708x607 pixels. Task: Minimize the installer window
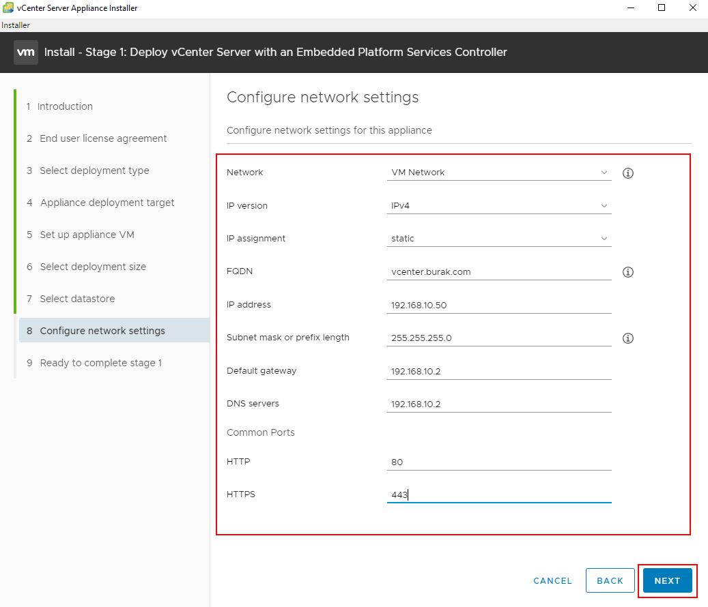click(x=631, y=8)
